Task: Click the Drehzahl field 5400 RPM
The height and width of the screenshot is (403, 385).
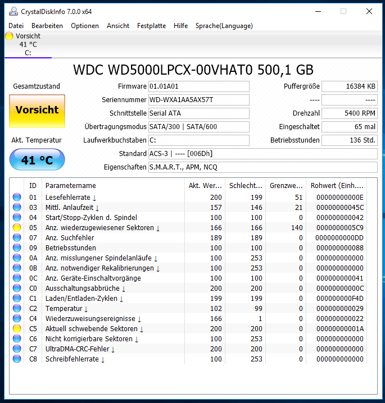Action: point(350,113)
